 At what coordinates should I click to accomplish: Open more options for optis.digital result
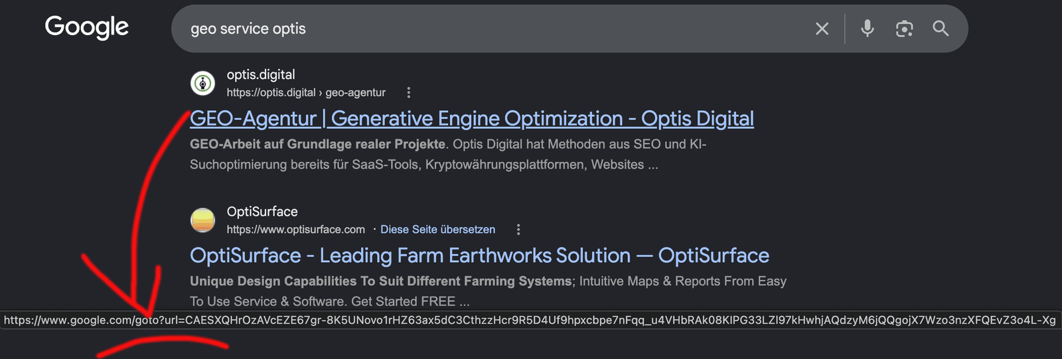[408, 92]
